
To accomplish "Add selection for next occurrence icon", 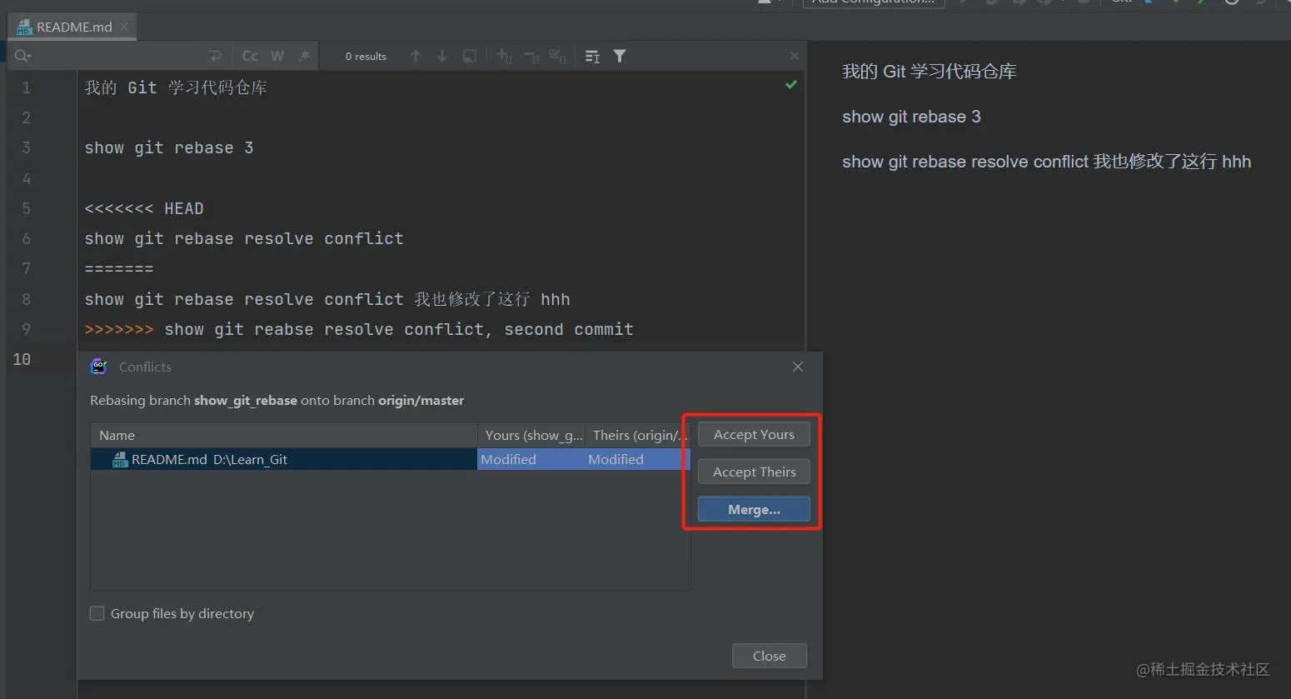I will pos(504,56).
